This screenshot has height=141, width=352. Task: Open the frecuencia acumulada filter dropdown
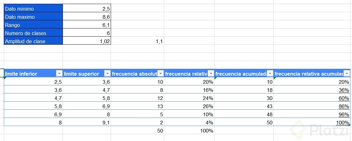coord(270,73)
